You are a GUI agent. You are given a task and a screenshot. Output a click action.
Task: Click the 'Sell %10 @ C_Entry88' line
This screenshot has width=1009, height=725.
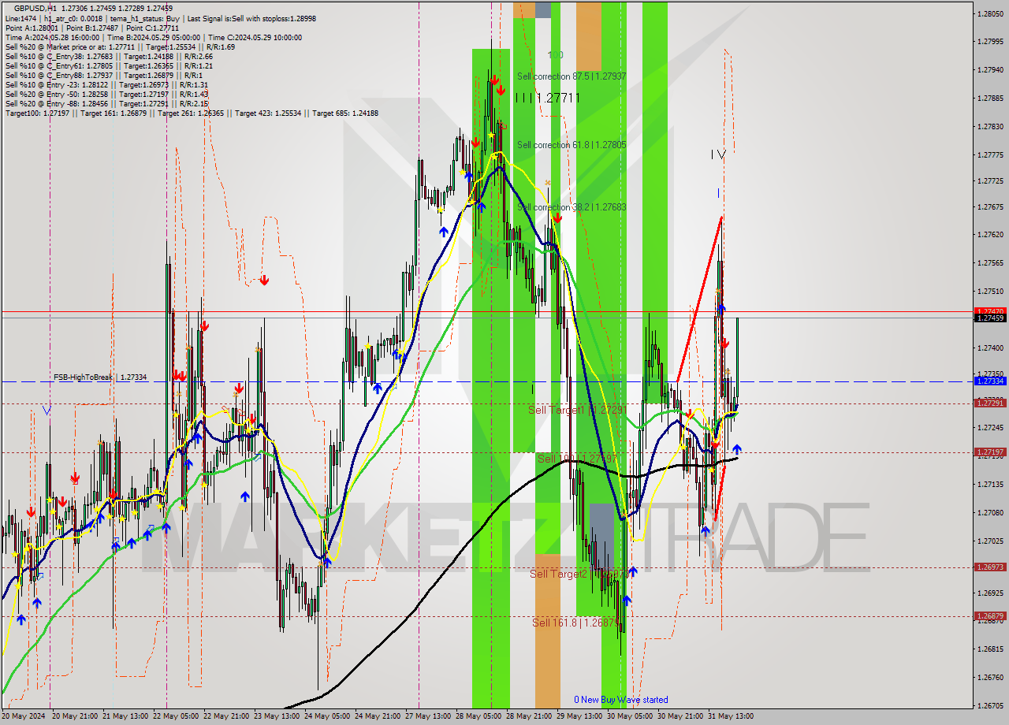pyautogui.click(x=103, y=75)
